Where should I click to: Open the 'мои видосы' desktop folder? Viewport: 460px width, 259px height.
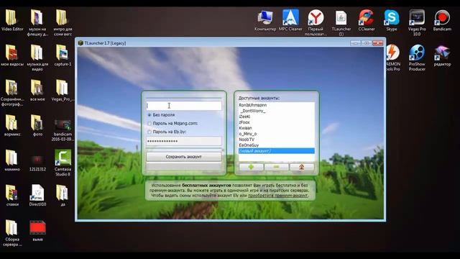click(x=12, y=55)
